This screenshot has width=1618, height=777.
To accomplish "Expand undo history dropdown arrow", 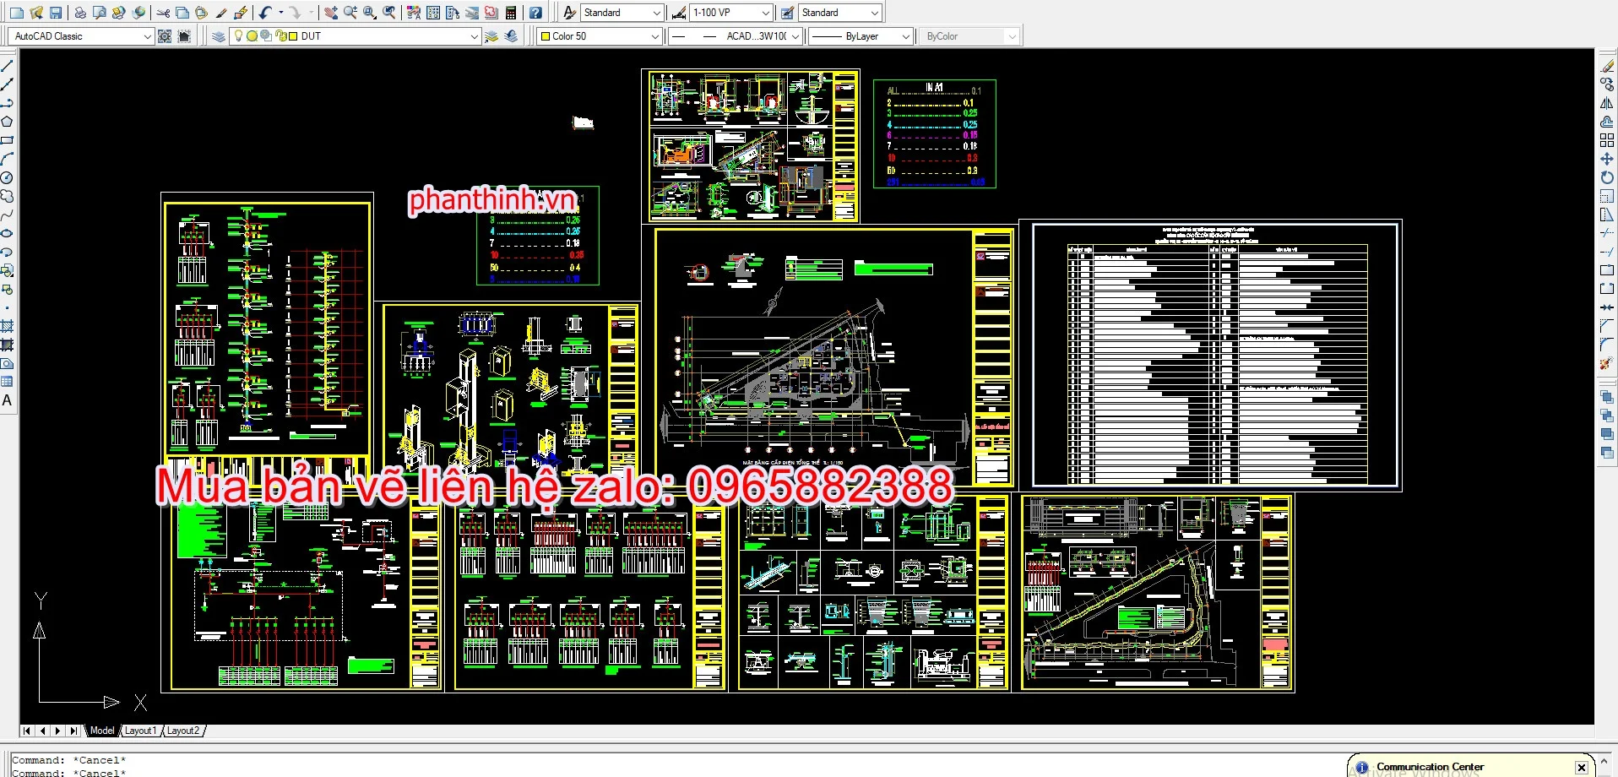I will click(280, 13).
